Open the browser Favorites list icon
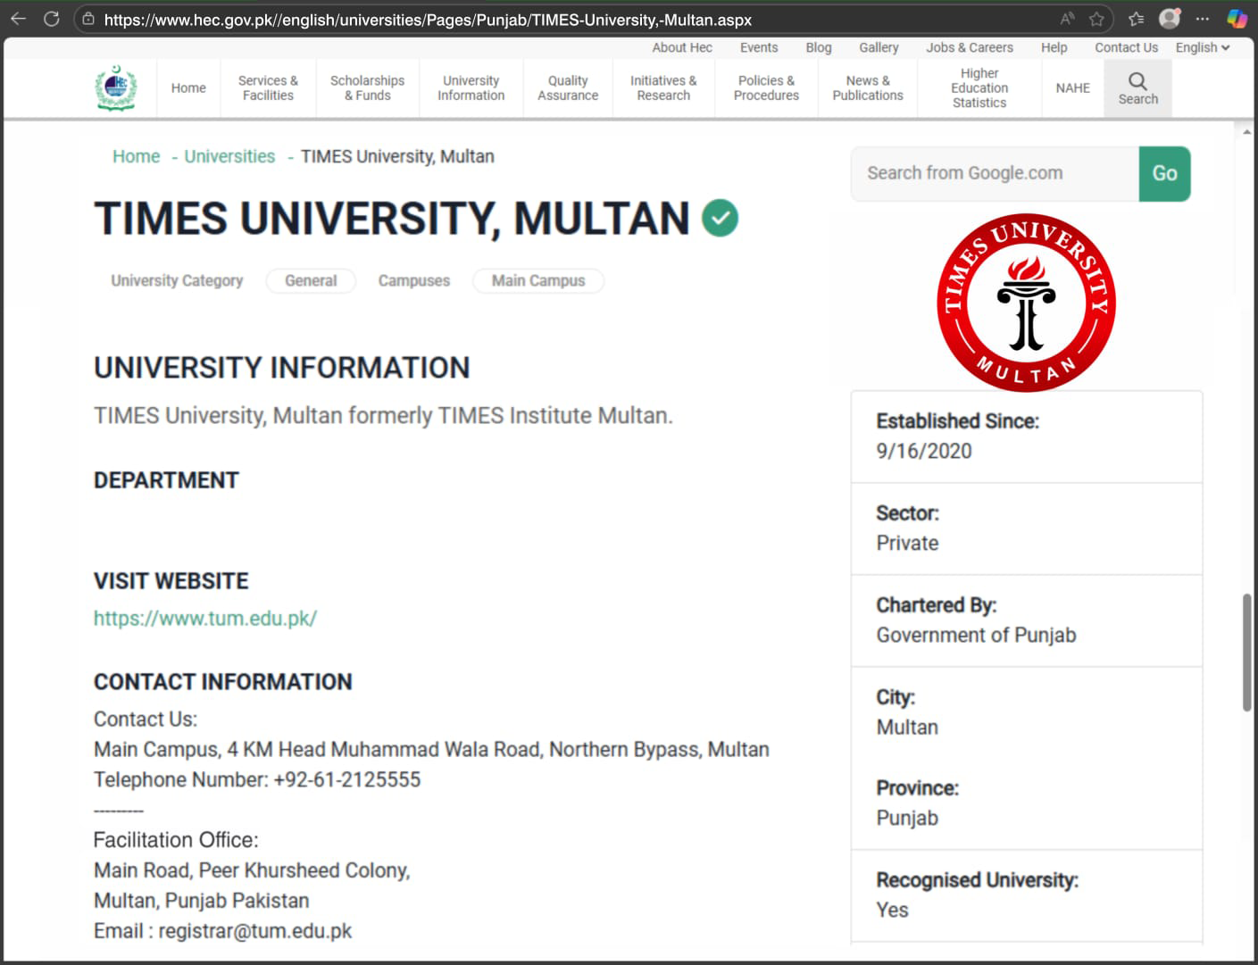The image size is (1258, 965). point(1136,19)
